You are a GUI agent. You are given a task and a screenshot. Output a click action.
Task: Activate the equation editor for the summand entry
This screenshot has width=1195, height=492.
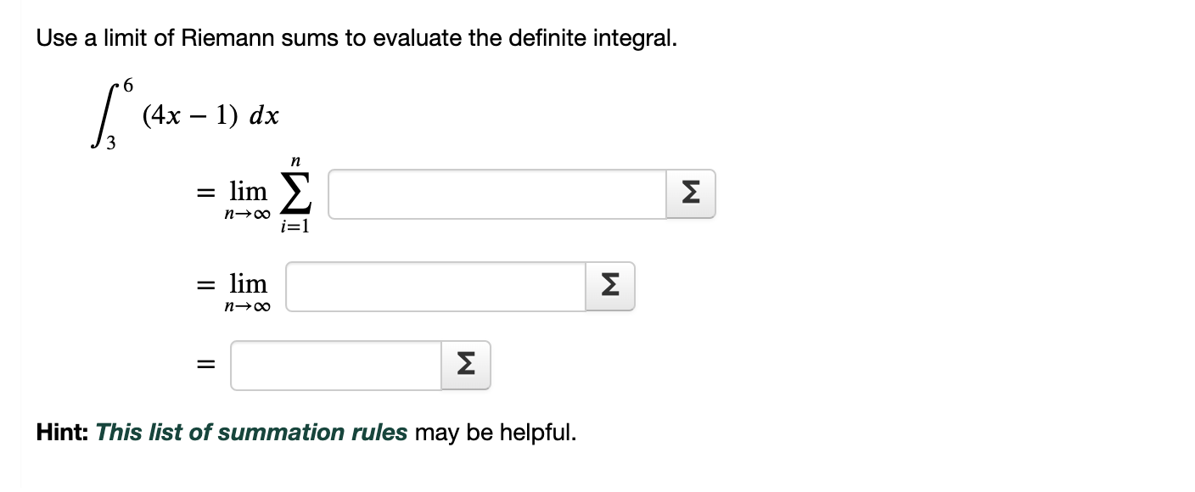[689, 194]
